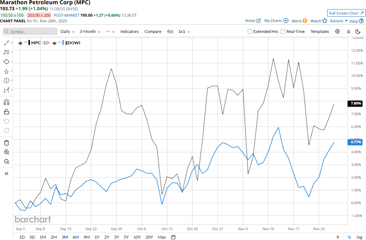Switch to dark mode moon icon
Image resolution: width=366 pixels, height=240 pixels.
(x=358, y=32)
